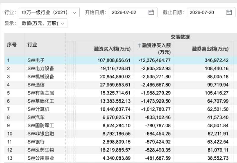Viewport: 237px width, 163px height.
Task: Click the value -1,012,780.77
Action: point(156,109)
